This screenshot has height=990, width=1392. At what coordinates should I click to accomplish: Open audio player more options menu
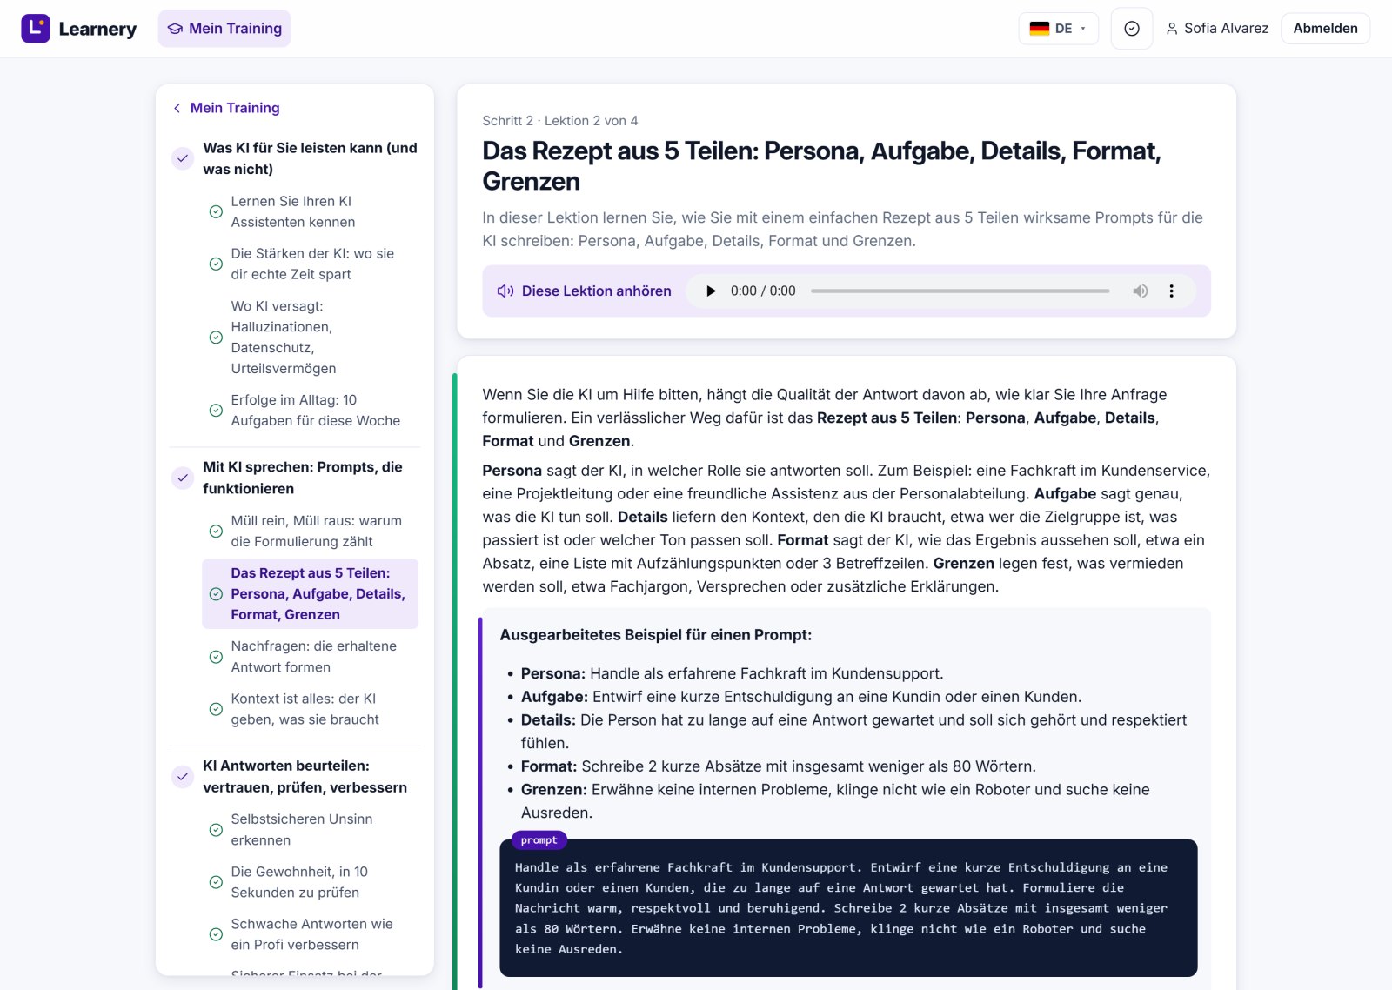1171,291
